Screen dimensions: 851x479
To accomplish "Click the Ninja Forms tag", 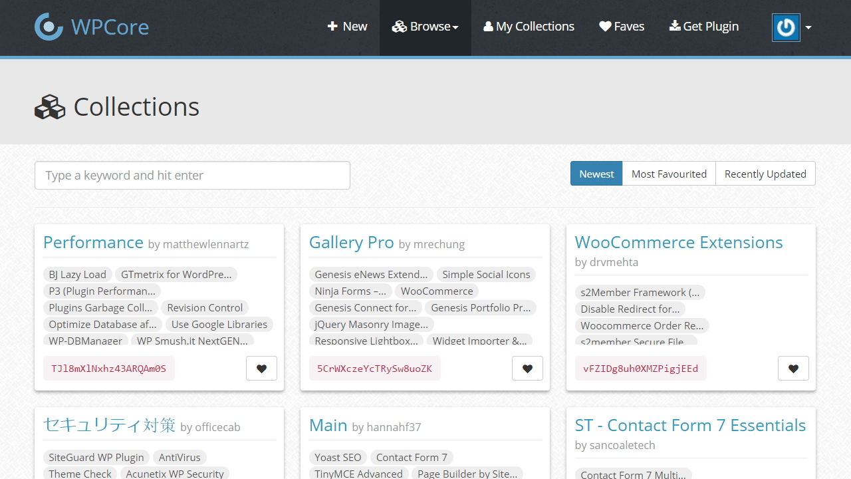I will coord(350,291).
